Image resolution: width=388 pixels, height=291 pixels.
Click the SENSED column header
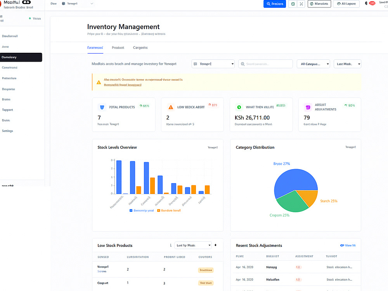pos(103,257)
